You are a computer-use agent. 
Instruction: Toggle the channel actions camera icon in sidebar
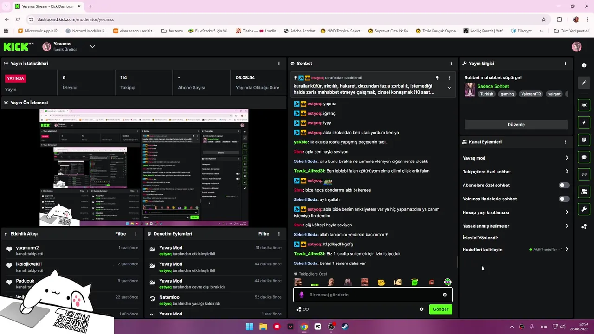pyautogui.click(x=584, y=192)
